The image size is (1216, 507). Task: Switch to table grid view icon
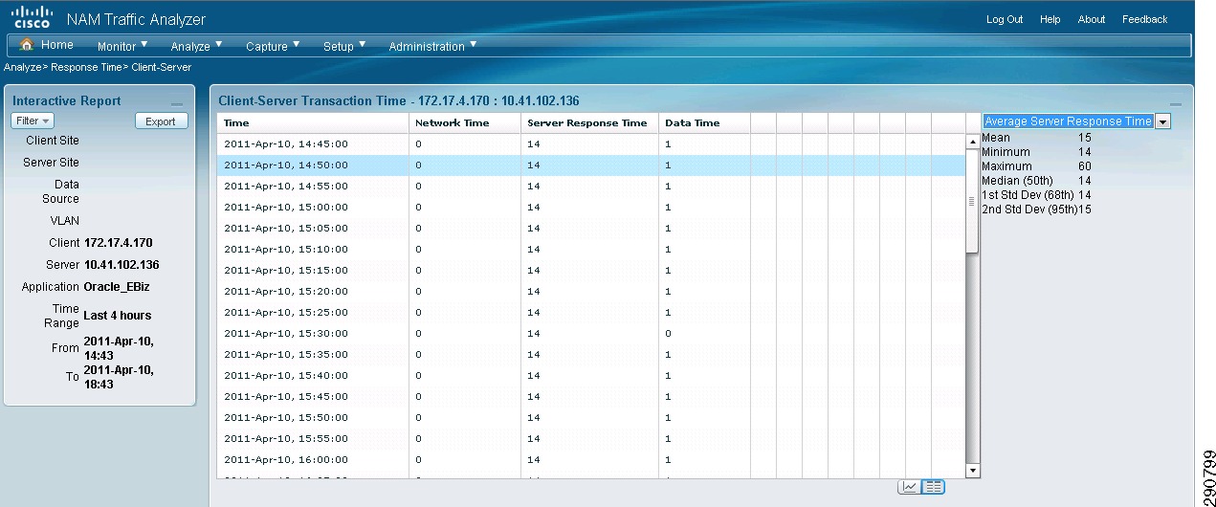click(934, 487)
